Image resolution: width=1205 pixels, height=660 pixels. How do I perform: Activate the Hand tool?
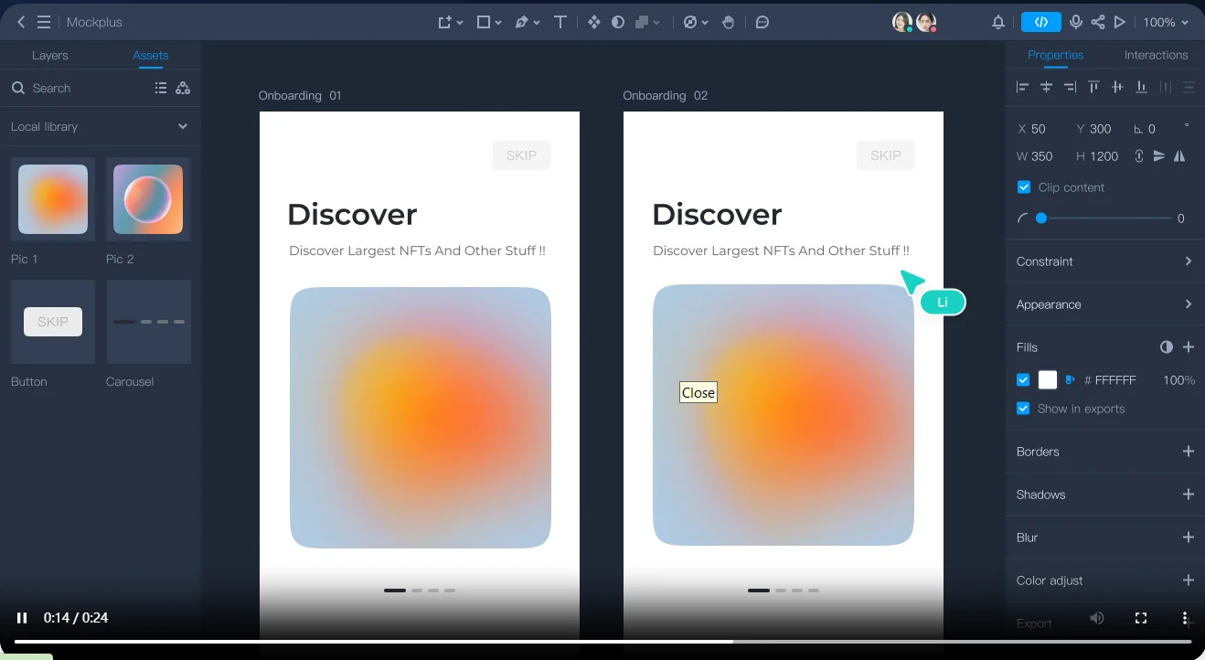click(728, 22)
